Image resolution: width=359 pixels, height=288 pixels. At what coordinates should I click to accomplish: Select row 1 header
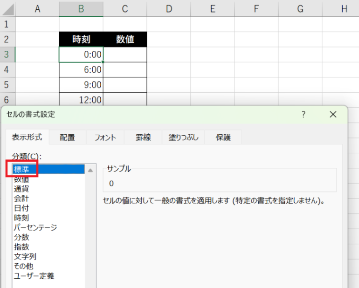pyautogui.click(x=7, y=24)
